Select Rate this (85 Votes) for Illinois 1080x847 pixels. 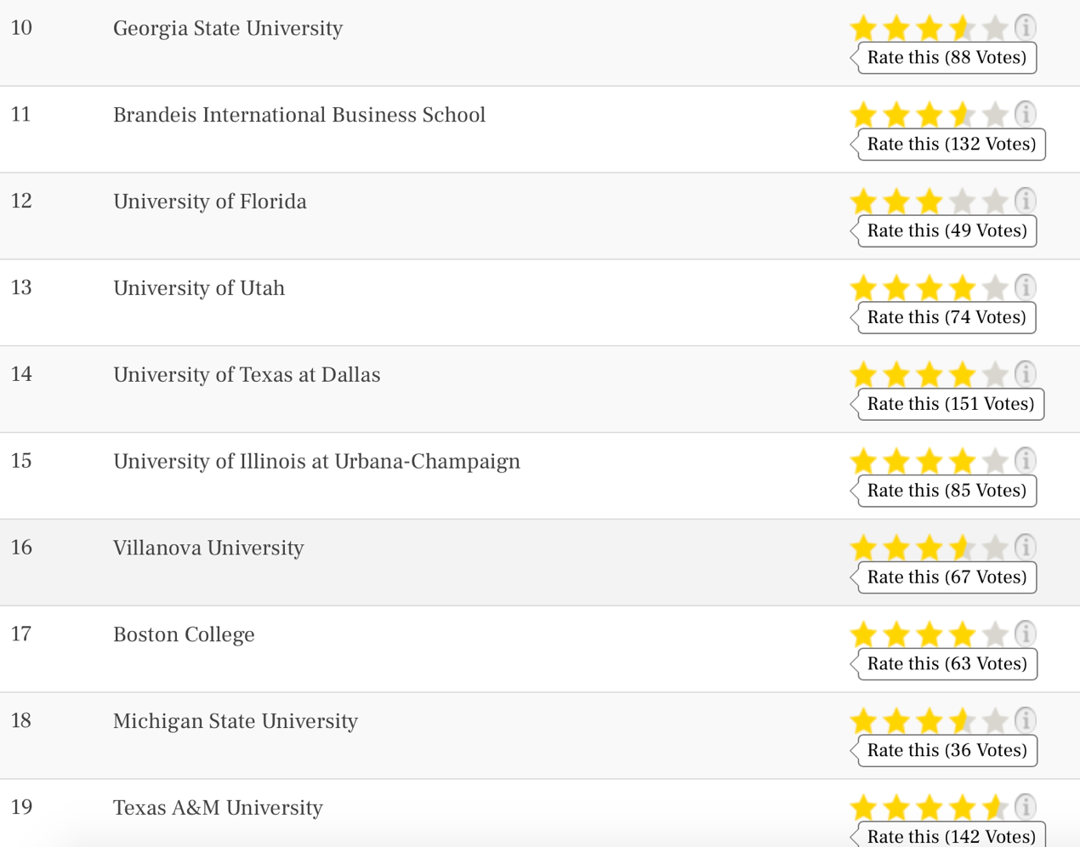[946, 491]
